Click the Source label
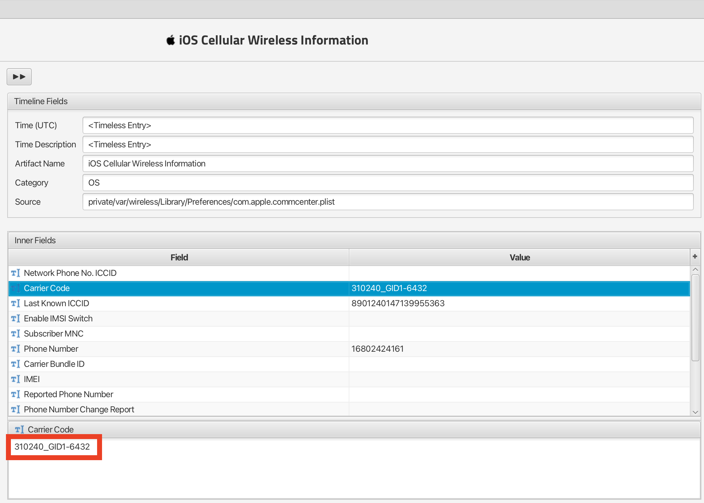 pyautogui.click(x=28, y=202)
